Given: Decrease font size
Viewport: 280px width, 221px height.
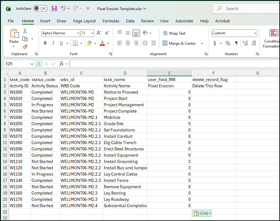Looking at the screenshot, I should pos(107,33).
